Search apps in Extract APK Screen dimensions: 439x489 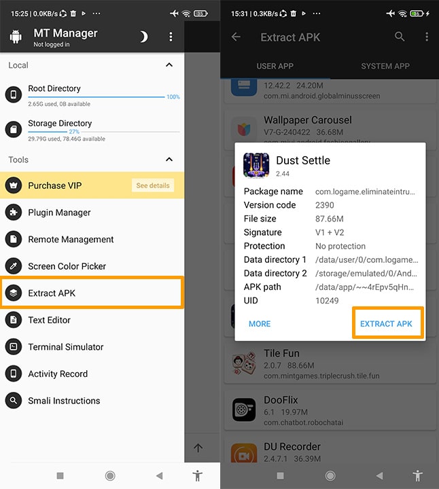click(400, 37)
